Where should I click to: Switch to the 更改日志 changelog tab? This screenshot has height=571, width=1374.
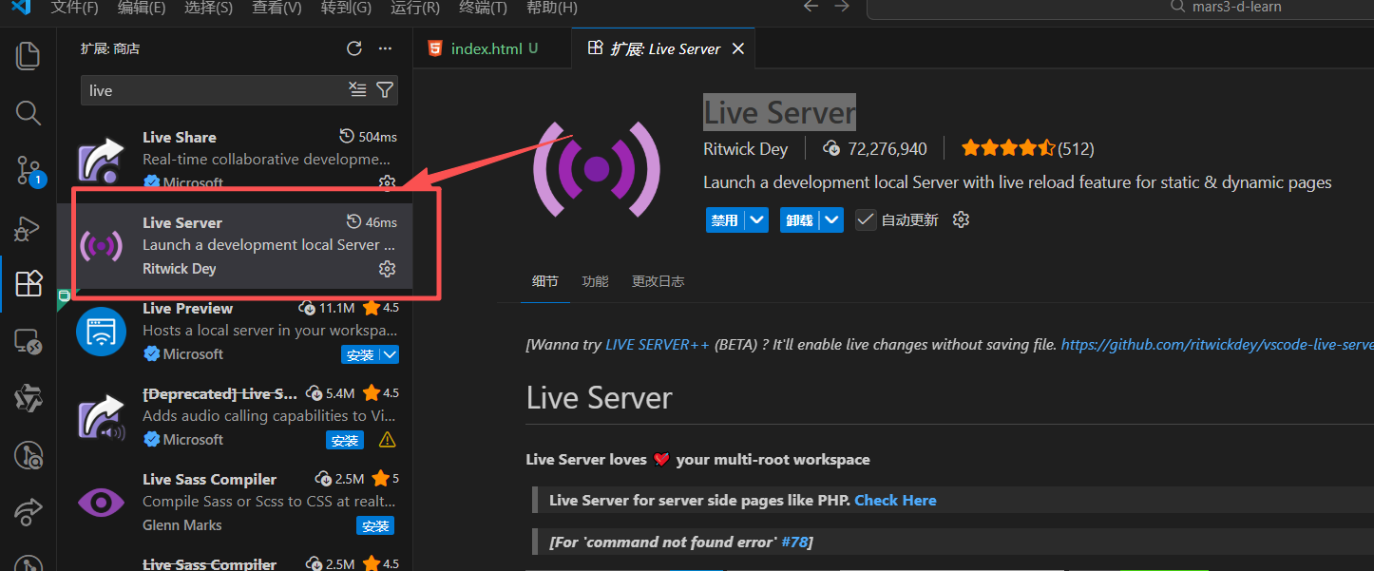pos(658,281)
